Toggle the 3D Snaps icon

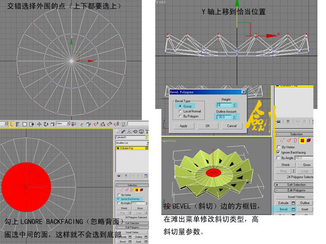click(x=89, y=124)
